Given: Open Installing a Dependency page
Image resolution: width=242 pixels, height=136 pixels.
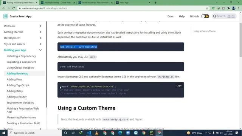Looking at the screenshot, I should point(21,56).
